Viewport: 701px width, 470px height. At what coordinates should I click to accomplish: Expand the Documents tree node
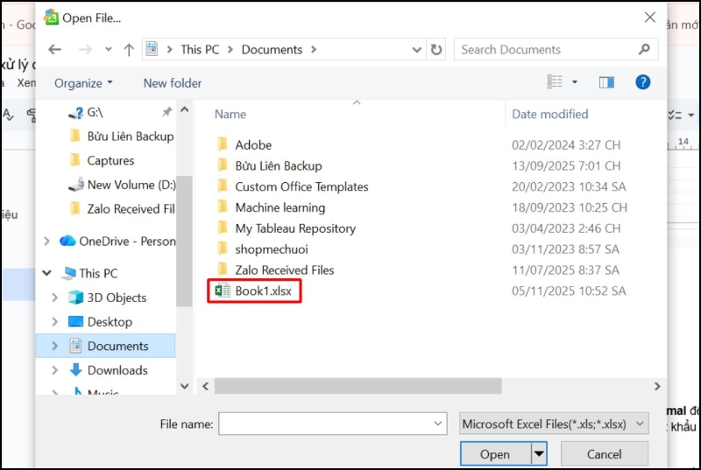point(54,346)
